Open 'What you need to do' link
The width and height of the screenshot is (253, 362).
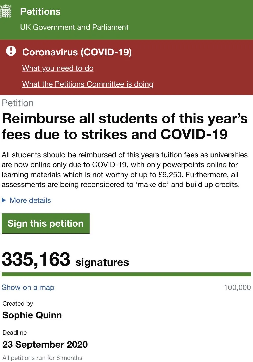58,68
